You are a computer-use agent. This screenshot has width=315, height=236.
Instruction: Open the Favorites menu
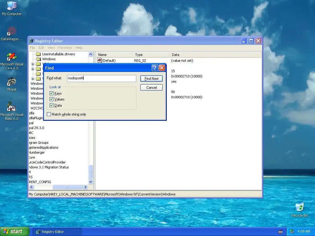pyautogui.click(x=65, y=48)
